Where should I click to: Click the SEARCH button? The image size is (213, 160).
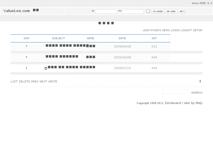click(x=197, y=92)
